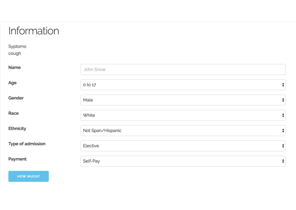Click the 'Syptoms:' label
Screen dimensions: 296x210
(x=17, y=46)
